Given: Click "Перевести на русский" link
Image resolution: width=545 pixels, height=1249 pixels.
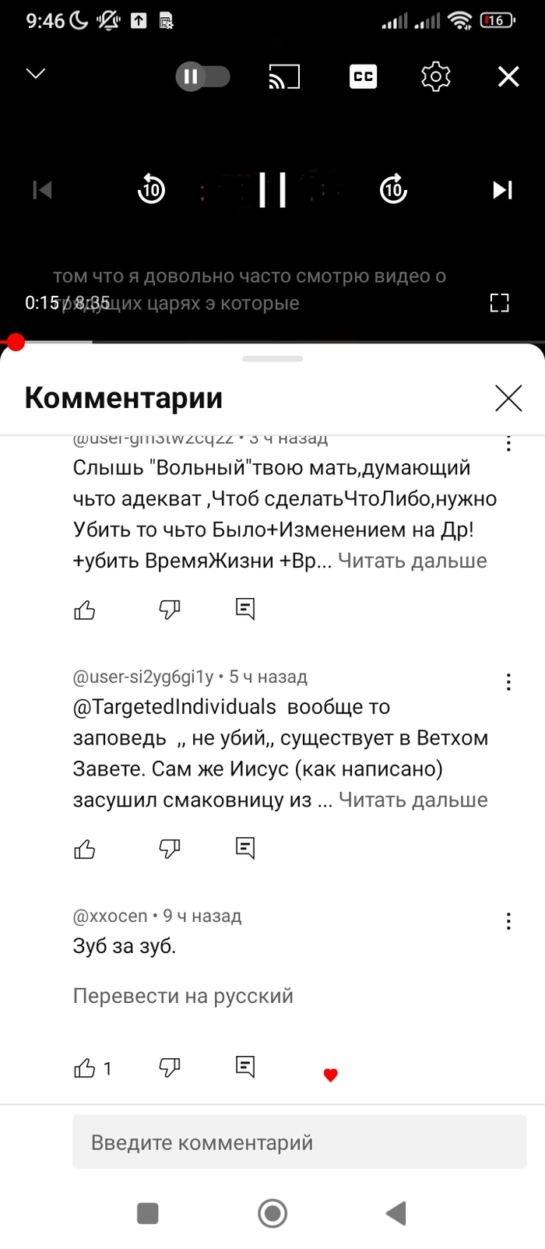Looking at the screenshot, I should click(183, 996).
